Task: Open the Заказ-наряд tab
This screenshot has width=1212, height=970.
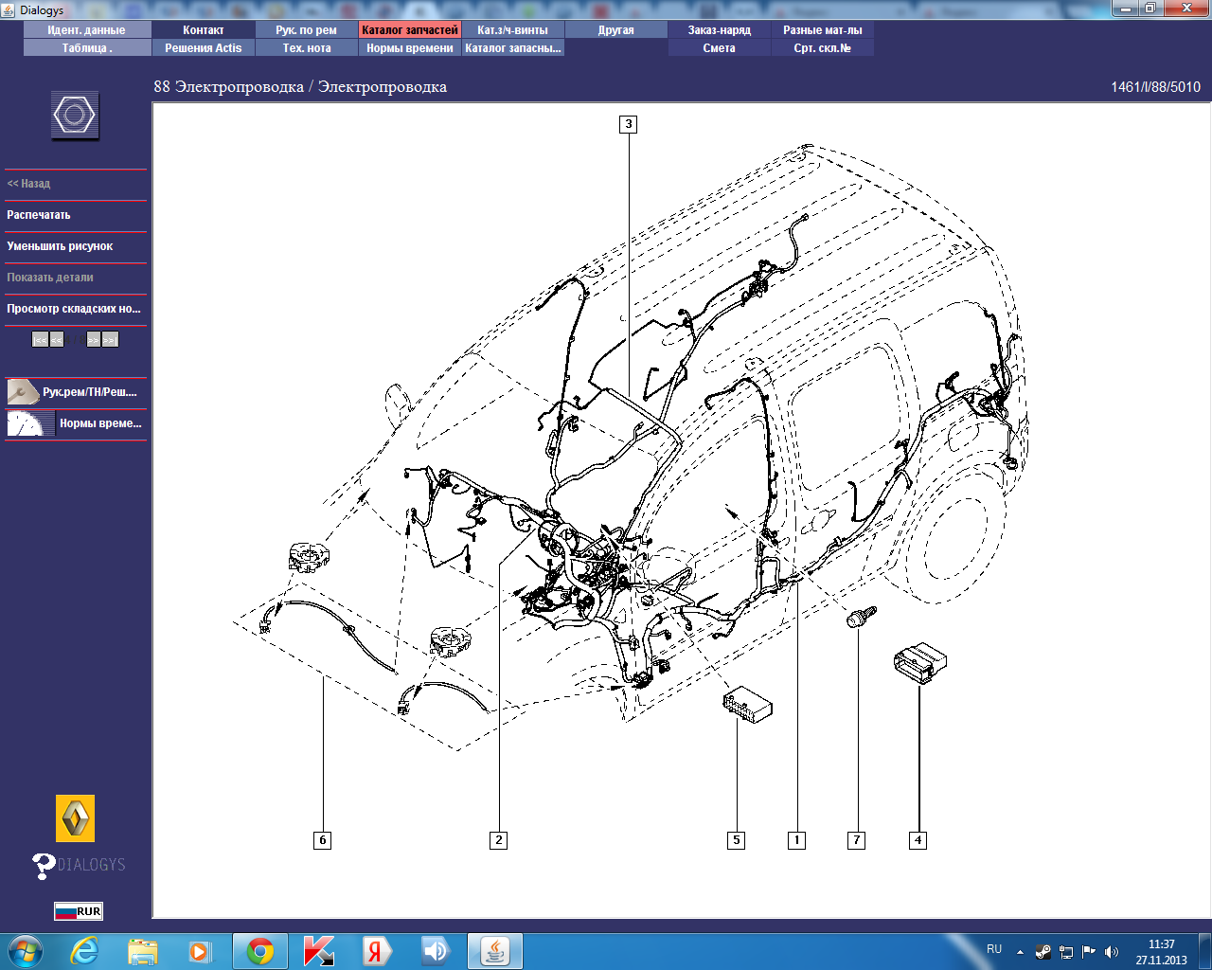Action: coord(720,30)
